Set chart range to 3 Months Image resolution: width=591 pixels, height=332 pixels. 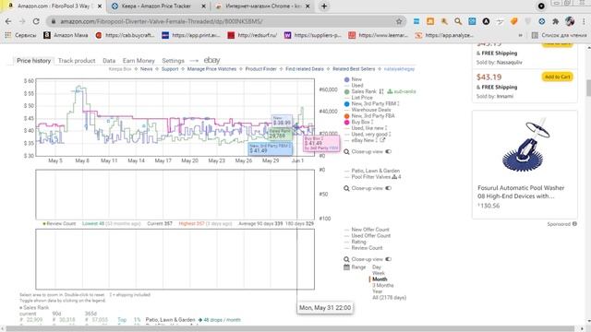pyautogui.click(x=383, y=285)
